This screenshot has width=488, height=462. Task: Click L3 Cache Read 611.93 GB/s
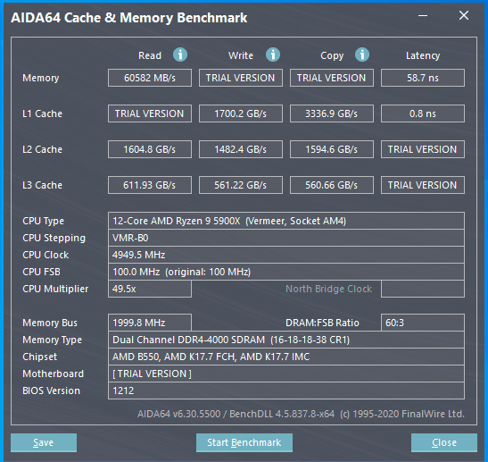point(150,185)
